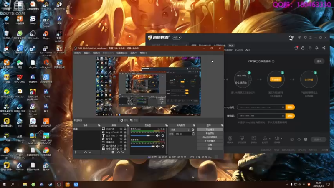Open source settings gear below sources list
This screenshot has height=188, width=334.
tap(113, 152)
